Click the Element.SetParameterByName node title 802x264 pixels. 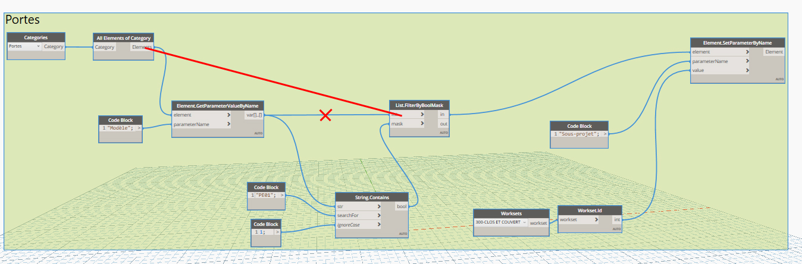click(x=737, y=43)
